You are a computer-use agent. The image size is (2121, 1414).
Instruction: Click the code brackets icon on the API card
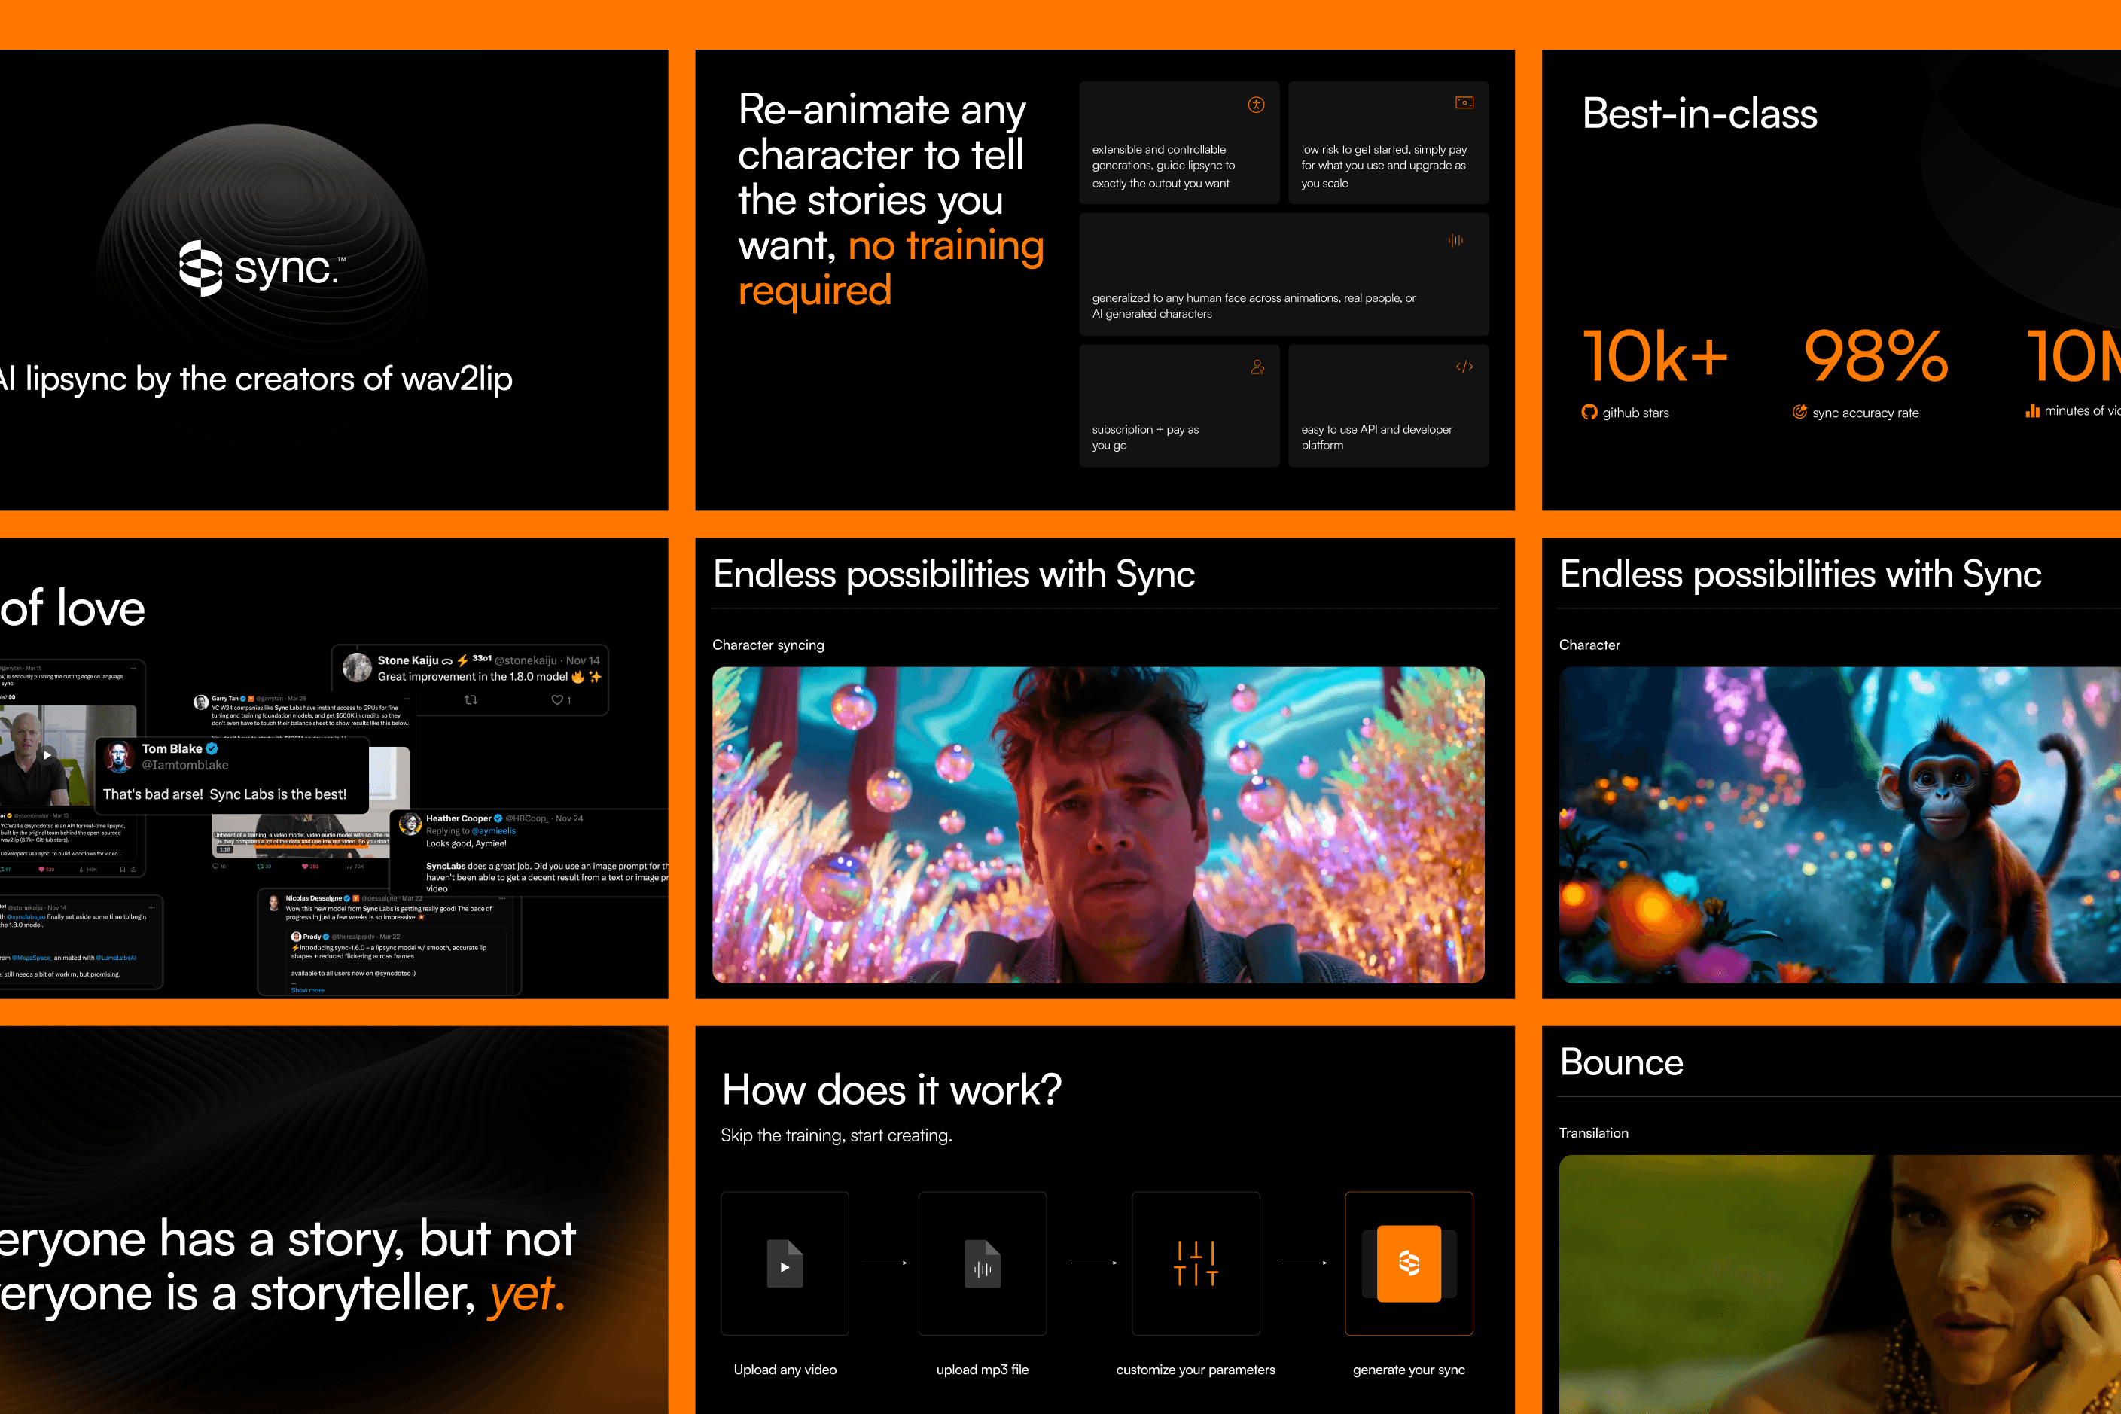[x=1464, y=367]
